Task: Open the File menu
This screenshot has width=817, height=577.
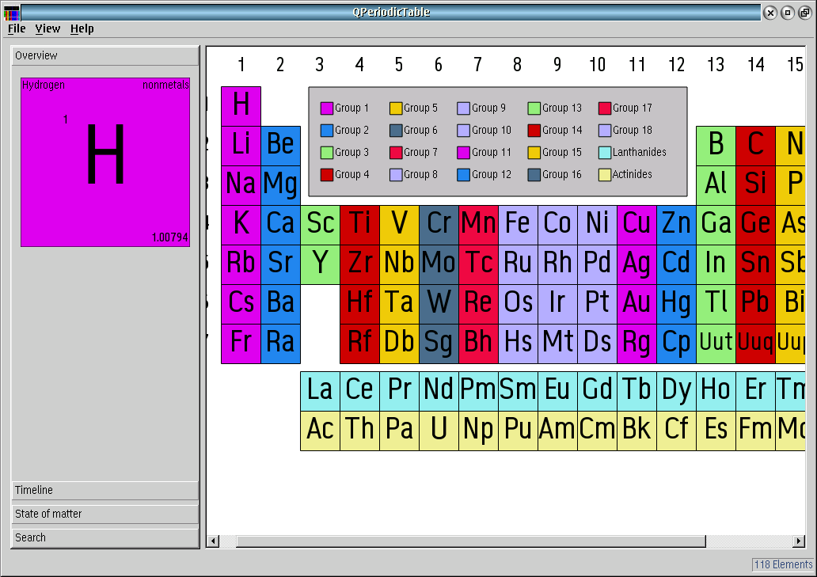Action: (16, 28)
